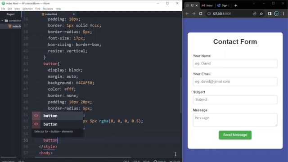
Task: View site information icon in address bar
Action: (x=209, y=13)
